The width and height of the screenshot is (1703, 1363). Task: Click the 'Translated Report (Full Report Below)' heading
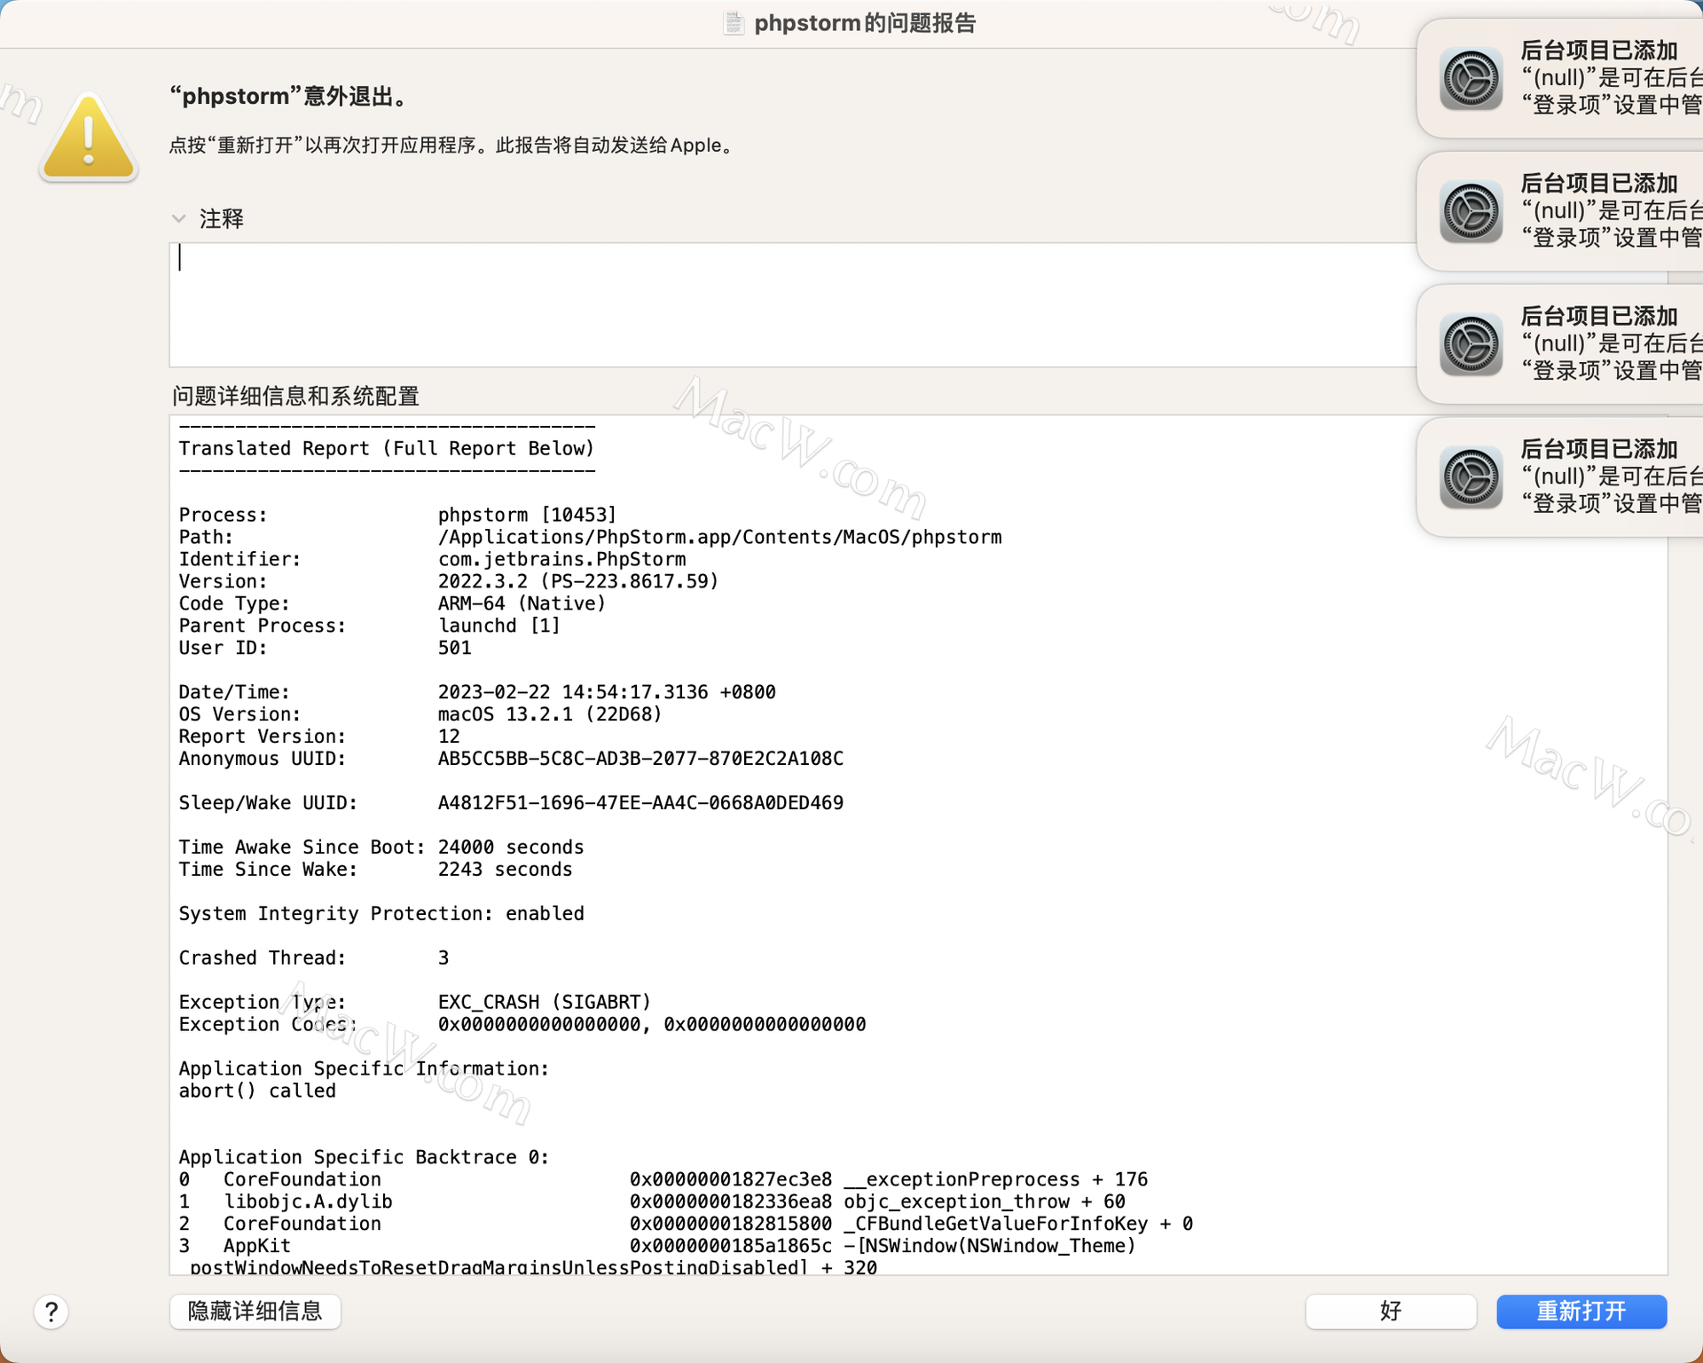coord(387,449)
